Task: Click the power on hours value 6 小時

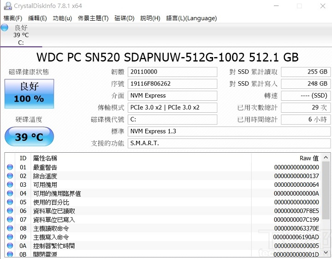Action: pyautogui.click(x=306, y=119)
